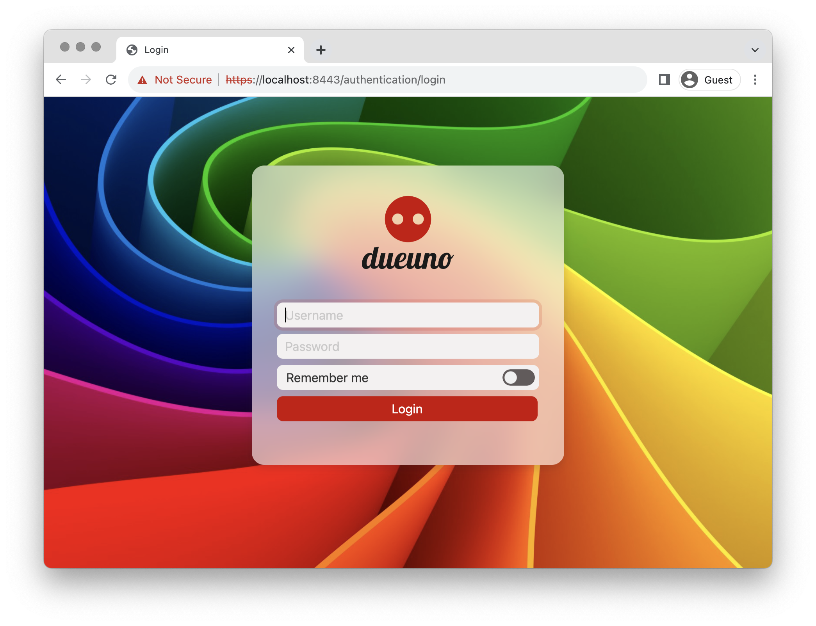The height and width of the screenshot is (626, 816).
Task: Open the browser menu with three dots
Action: coord(756,80)
